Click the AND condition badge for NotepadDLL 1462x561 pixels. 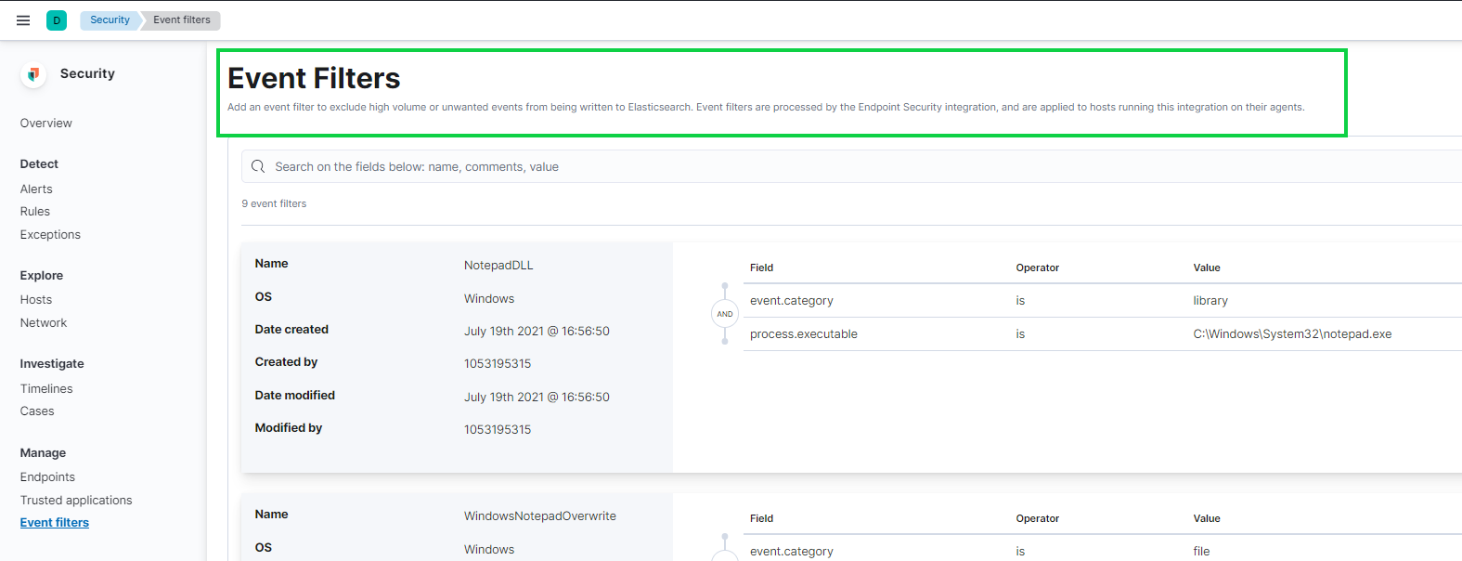pyautogui.click(x=725, y=314)
